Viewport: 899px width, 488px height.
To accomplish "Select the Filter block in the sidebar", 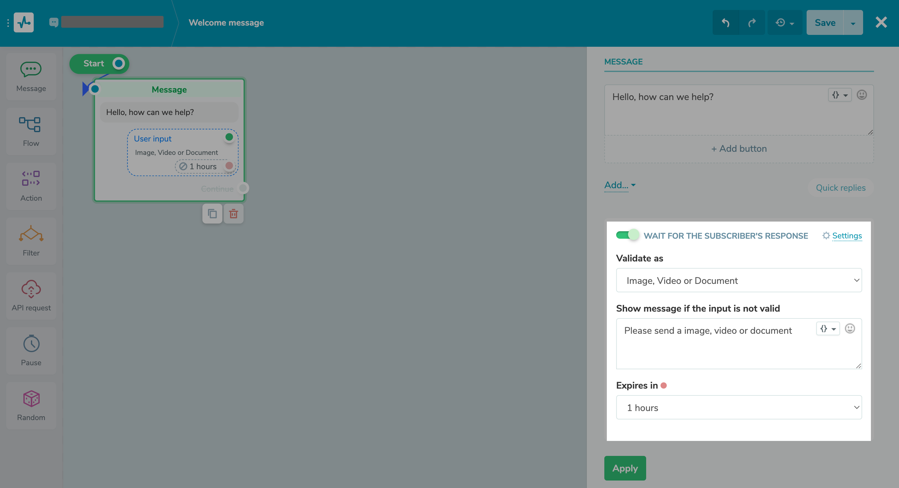I will point(31,241).
